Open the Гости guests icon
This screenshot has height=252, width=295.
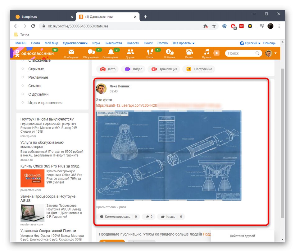[150, 53]
